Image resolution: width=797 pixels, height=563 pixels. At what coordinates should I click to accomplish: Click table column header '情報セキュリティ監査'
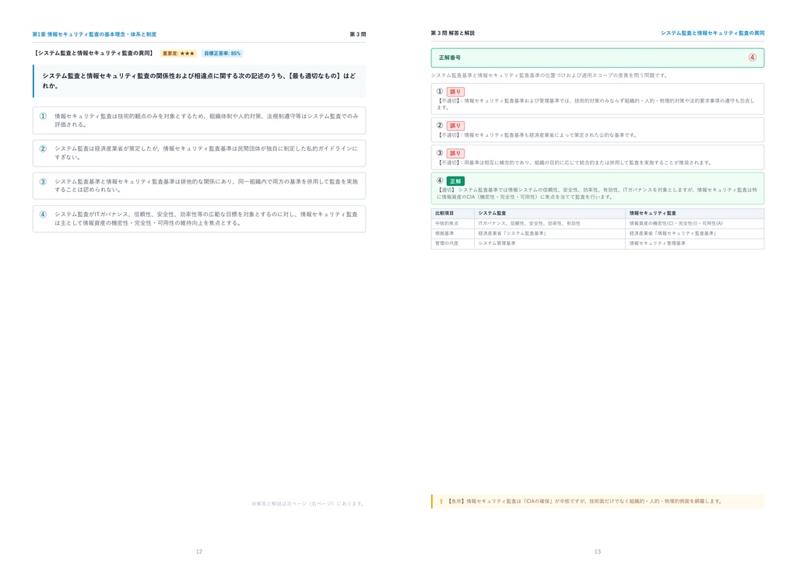tap(653, 213)
